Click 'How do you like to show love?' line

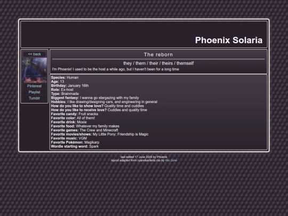tap(98, 106)
